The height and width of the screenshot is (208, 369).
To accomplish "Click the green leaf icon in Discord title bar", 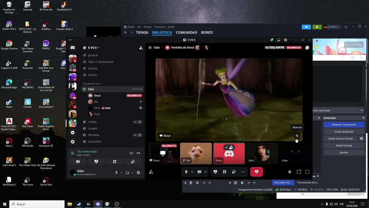I will 272,40.
